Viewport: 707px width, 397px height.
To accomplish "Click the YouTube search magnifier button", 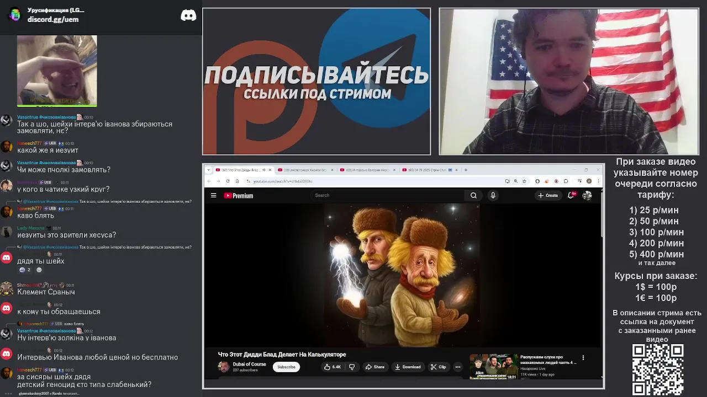I will (473, 195).
